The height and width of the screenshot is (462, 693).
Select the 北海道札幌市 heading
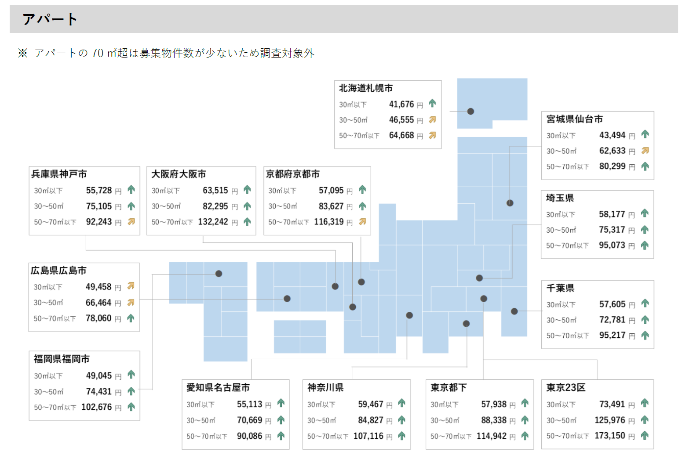pyautogui.click(x=365, y=88)
